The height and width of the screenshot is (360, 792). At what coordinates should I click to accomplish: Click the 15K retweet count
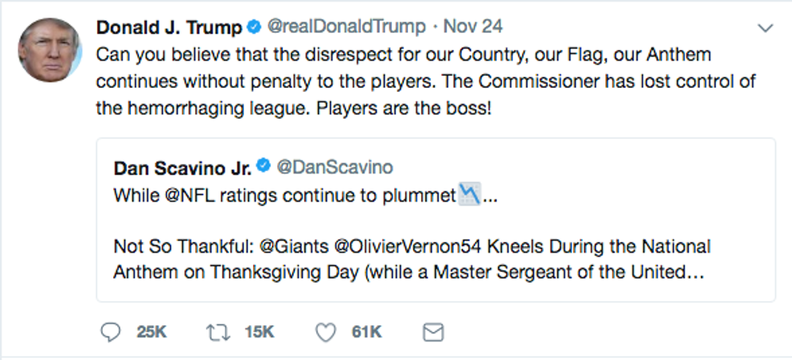(259, 332)
